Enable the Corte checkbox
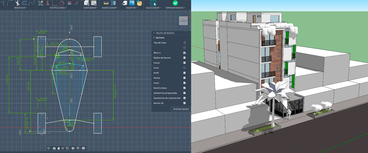Screen dimensions: 368x153 click(x=184, y=68)
